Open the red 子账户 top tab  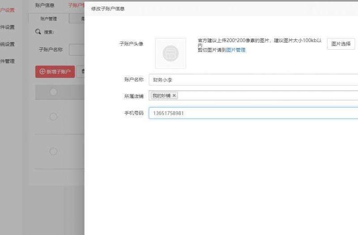click(x=77, y=5)
